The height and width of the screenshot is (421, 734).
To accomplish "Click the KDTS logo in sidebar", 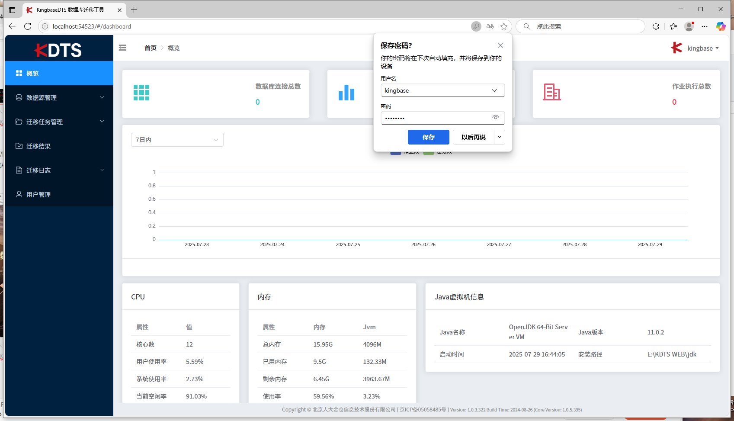I will tap(58, 50).
